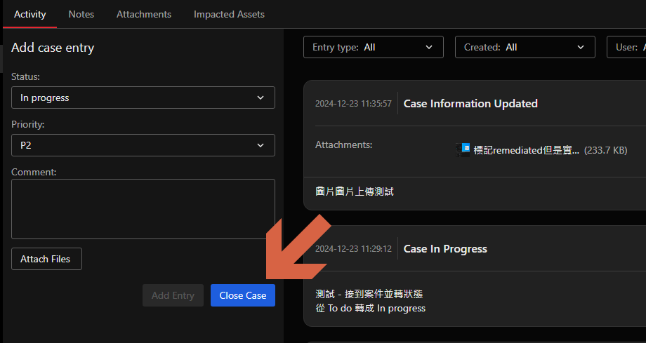
Task: Open the User filter dropdown
Action: [x=627, y=47]
